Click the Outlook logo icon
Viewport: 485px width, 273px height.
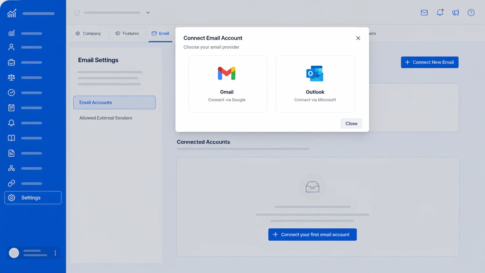pyautogui.click(x=315, y=73)
